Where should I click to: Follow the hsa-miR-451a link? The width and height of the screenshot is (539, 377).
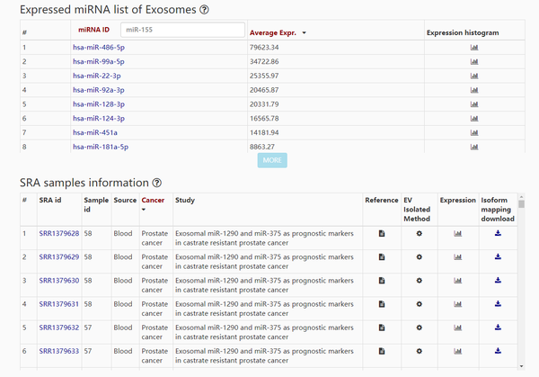[x=94, y=132]
